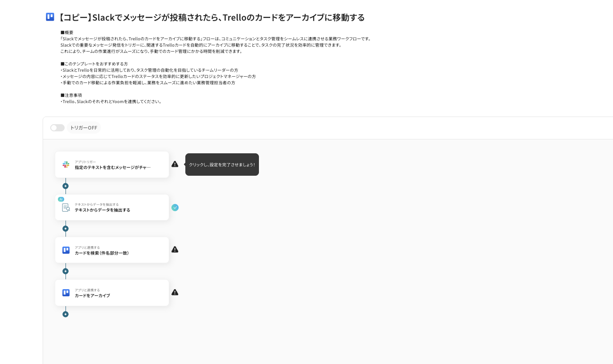
Task: Toggle the トリガーOFF switch
Action: [x=57, y=128]
